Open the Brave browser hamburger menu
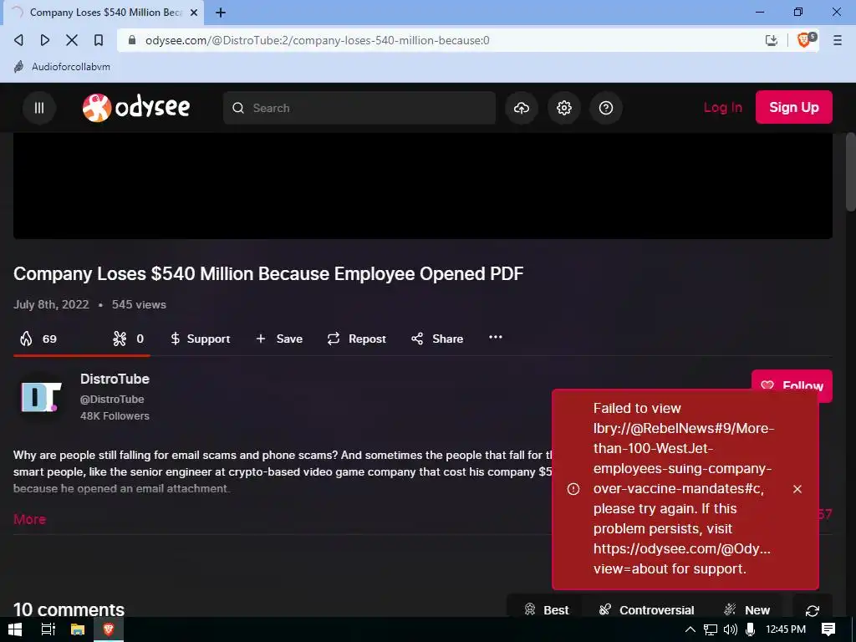 tap(838, 40)
